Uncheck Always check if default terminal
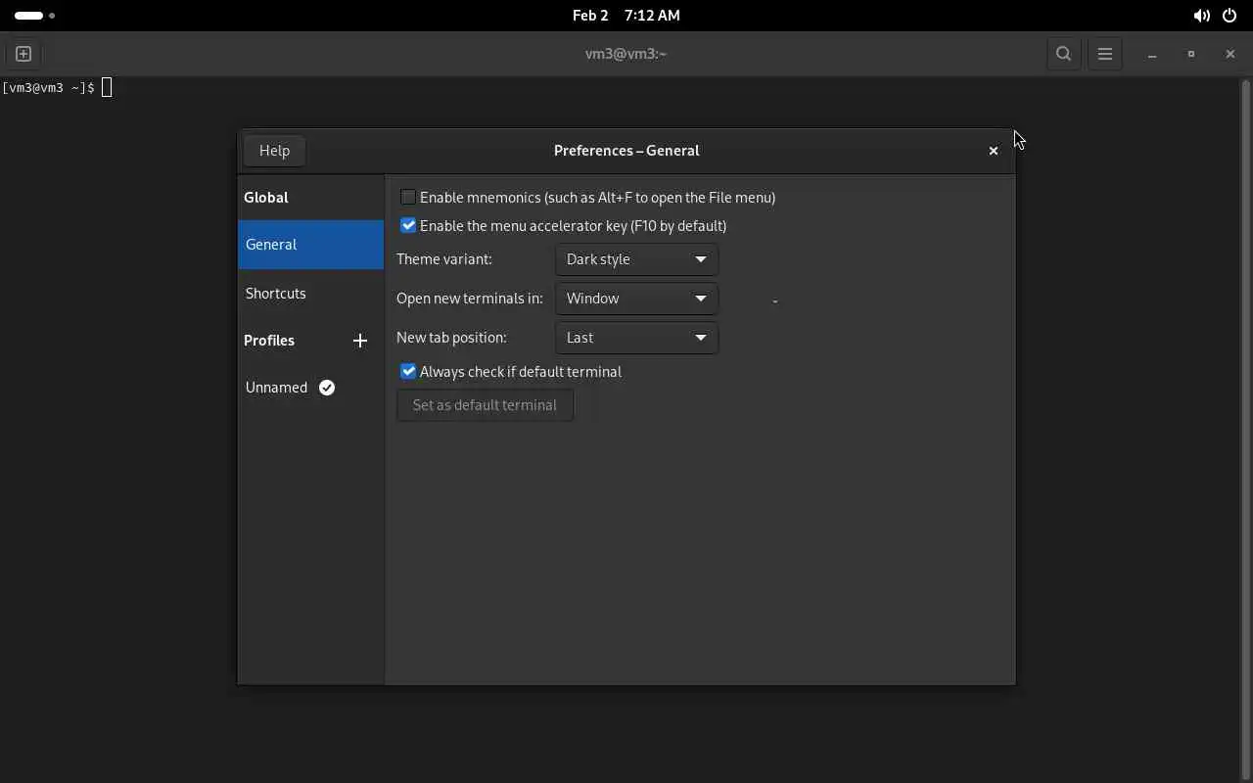The height and width of the screenshot is (783, 1253). coord(408,372)
